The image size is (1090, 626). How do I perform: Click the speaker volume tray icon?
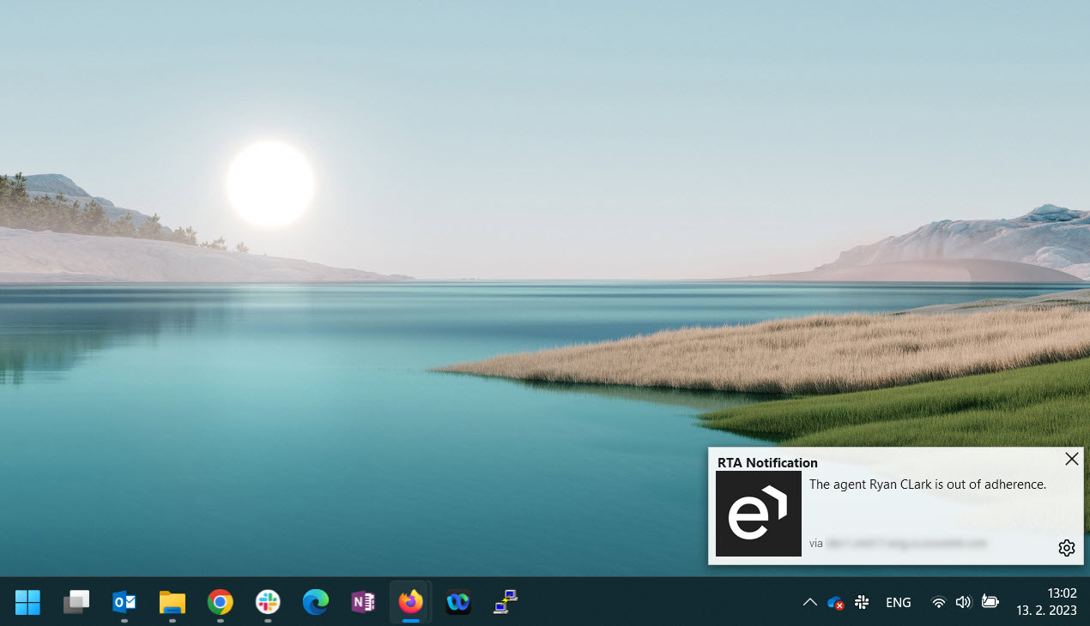coord(963,603)
